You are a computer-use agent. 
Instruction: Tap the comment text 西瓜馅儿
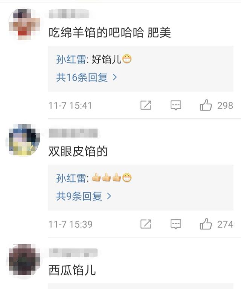point(72,270)
